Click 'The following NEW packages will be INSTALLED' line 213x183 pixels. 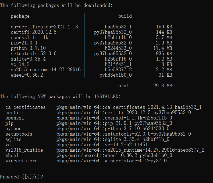coord(60,96)
